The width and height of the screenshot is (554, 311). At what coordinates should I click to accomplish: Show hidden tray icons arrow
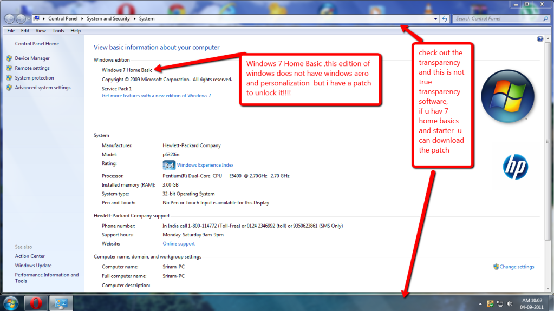click(480, 303)
